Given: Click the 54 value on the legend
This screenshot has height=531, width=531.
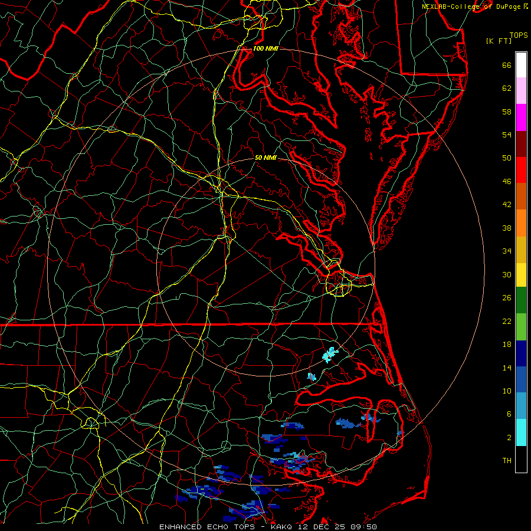Looking at the screenshot, I should (507, 135).
